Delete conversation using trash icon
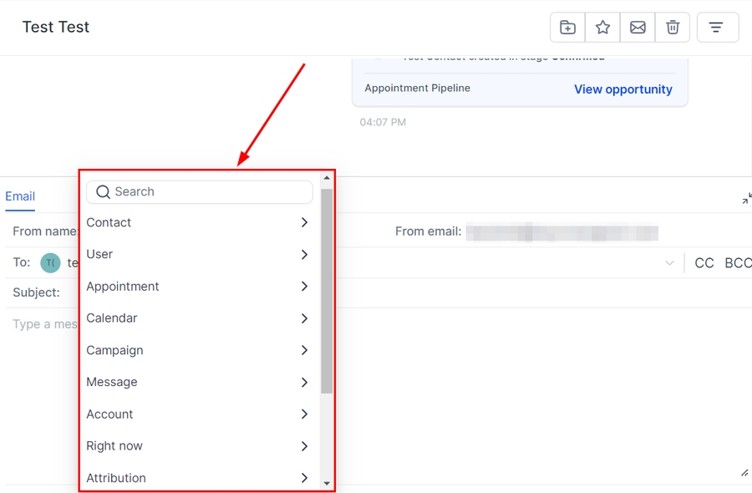 pyautogui.click(x=673, y=28)
